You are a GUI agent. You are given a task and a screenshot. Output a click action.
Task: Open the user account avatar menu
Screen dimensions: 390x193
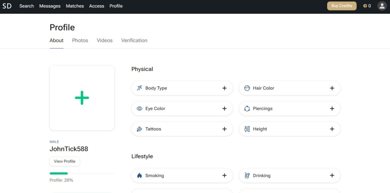pyautogui.click(x=382, y=6)
